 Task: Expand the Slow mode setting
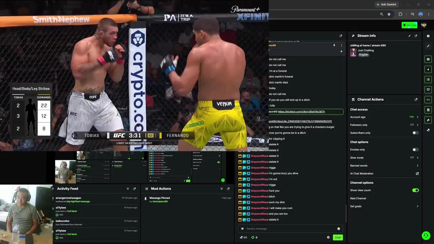pos(384,158)
